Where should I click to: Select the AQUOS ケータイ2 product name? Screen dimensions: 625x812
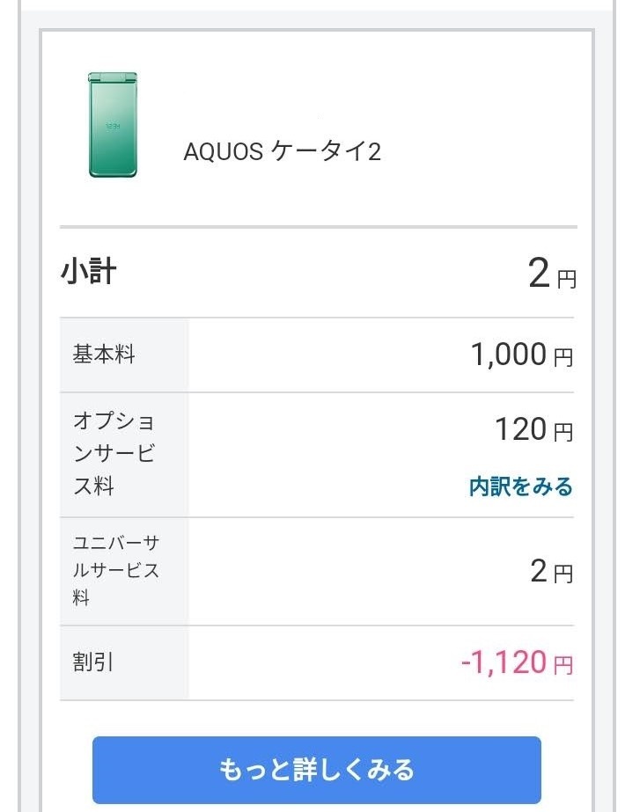coord(282,152)
